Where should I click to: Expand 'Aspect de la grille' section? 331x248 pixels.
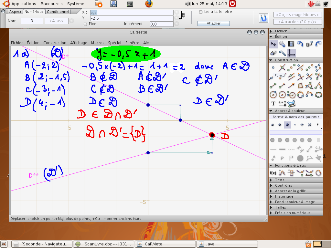point(290,191)
